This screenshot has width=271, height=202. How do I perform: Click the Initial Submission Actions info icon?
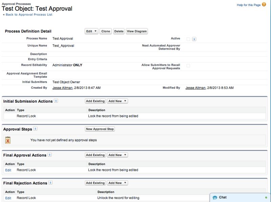57,101
